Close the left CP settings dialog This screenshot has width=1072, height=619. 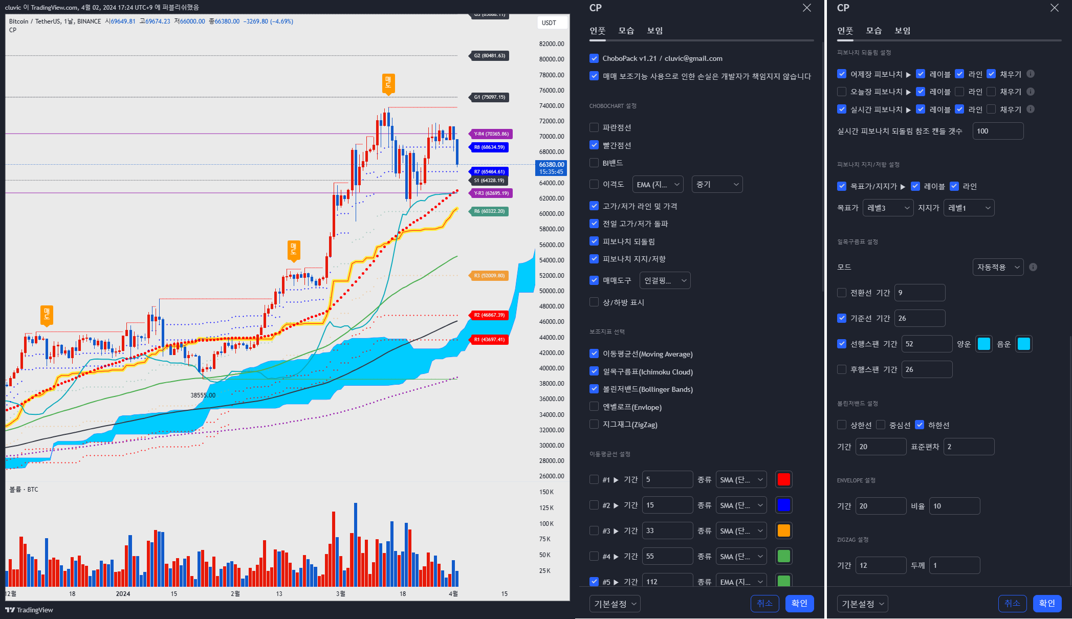807,8
